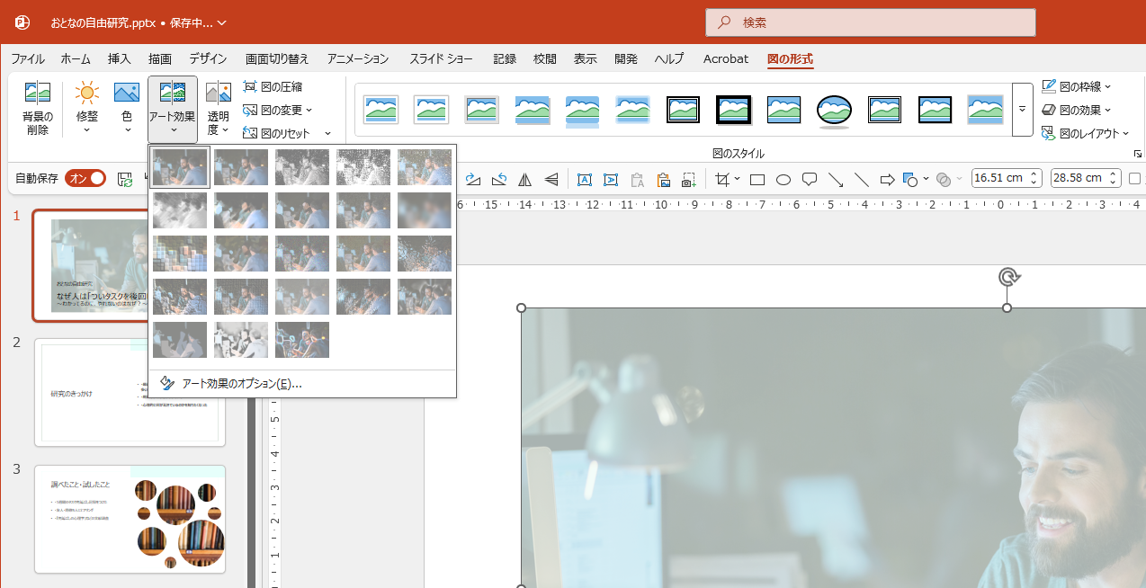Select the arrow shape tool
This screenshot has height=588, width=1146.
click(x=887, y=179)
